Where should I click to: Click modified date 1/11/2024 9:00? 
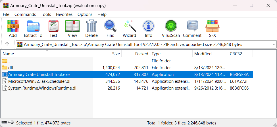coord(210,81)
